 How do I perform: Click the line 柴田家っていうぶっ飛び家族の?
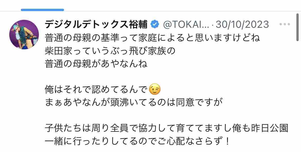(110, 51)
